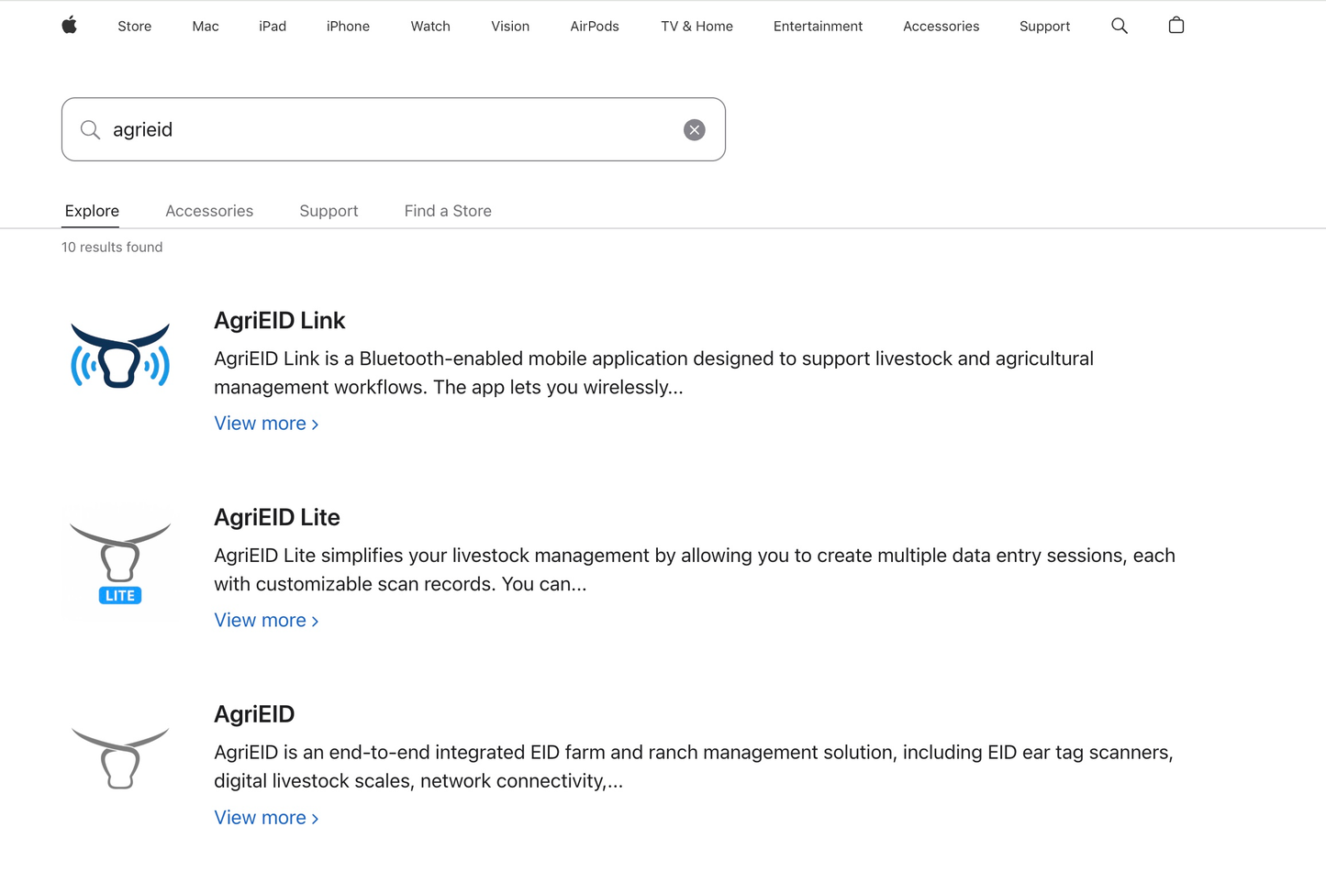The height and width of the screenshot is (871, 1326).
Task: Open the AirPods menu item
Action: 595,26
